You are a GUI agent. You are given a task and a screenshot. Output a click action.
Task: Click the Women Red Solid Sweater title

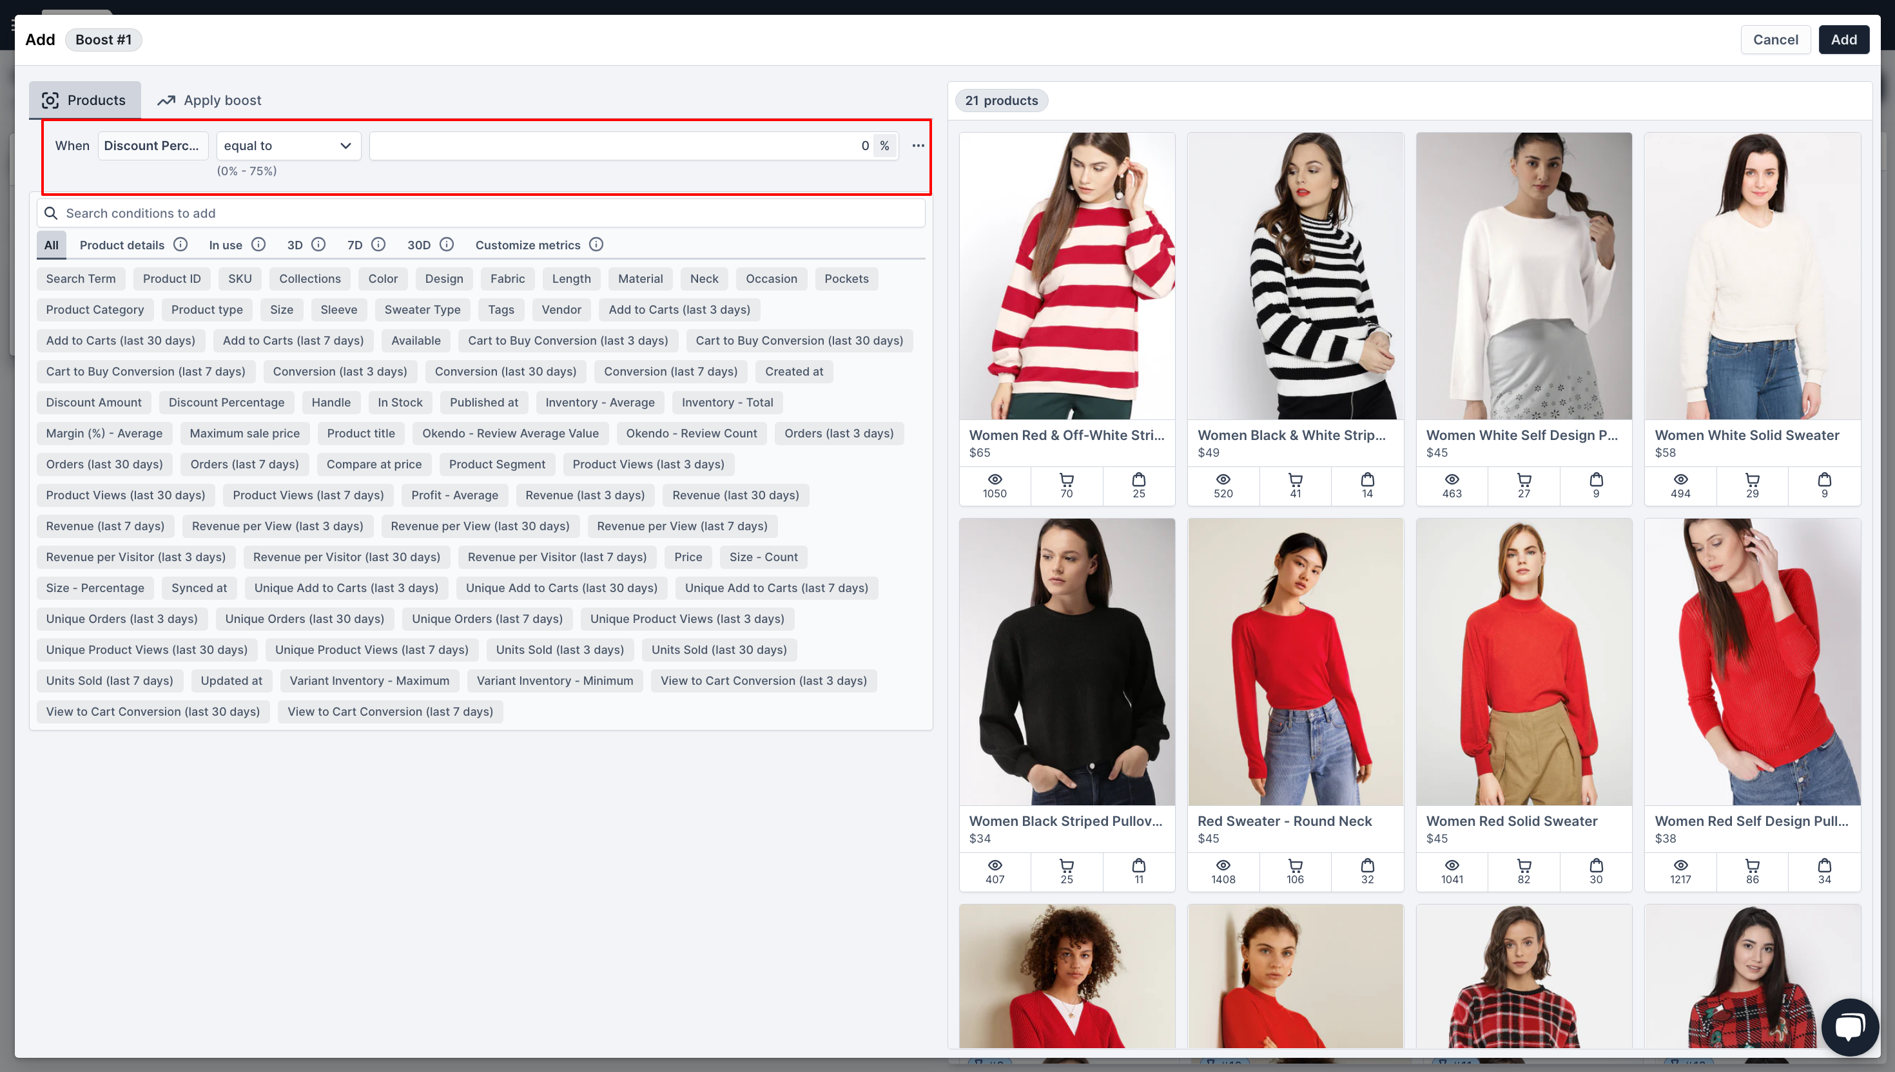1511,820
